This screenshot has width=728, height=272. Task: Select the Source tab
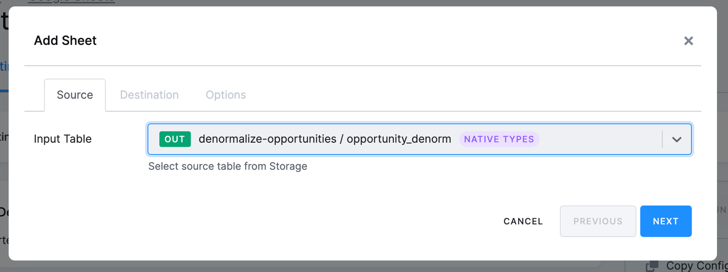(x=75, y=95)
